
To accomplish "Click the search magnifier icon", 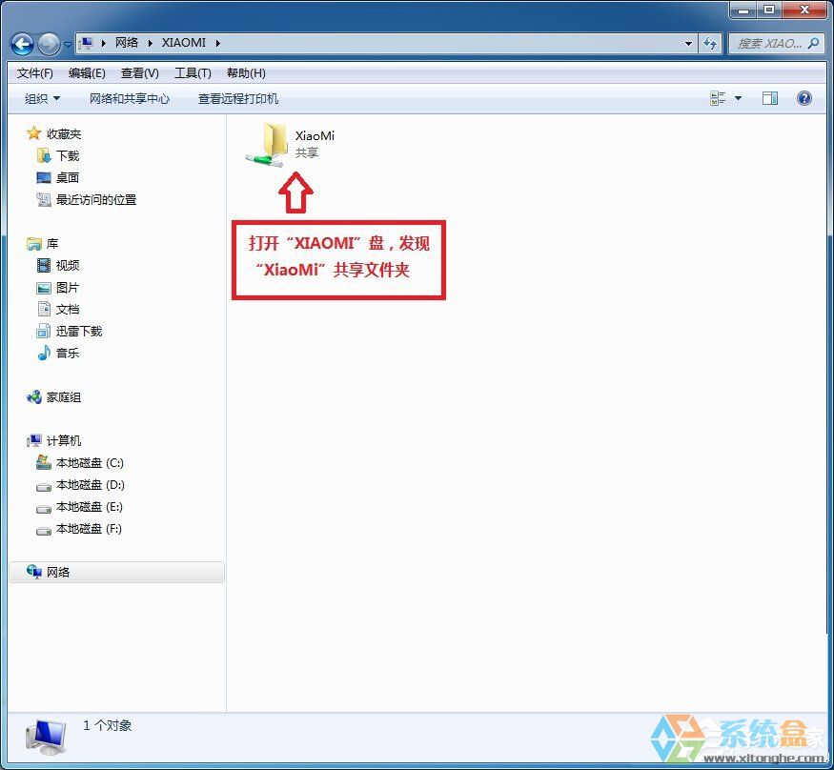I will coord(814,43).
